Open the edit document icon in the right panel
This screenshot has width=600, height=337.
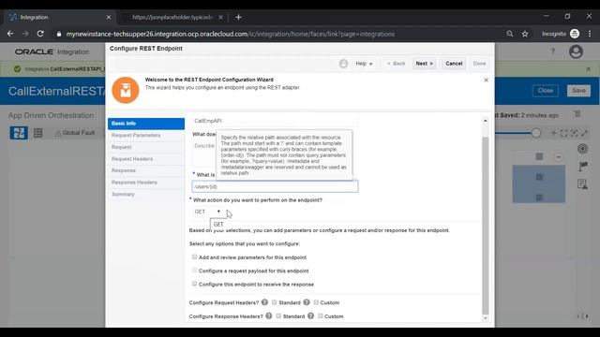[582, 184]
